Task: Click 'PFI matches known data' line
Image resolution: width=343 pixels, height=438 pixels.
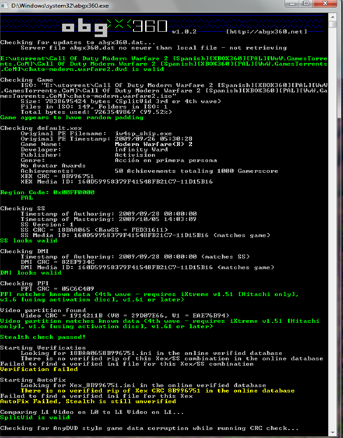Action: [x=150, y=297]
